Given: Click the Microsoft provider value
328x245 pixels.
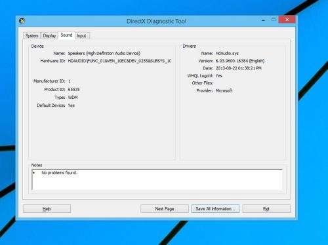Looking at the screenshot, I should click(x=224, y=90).
